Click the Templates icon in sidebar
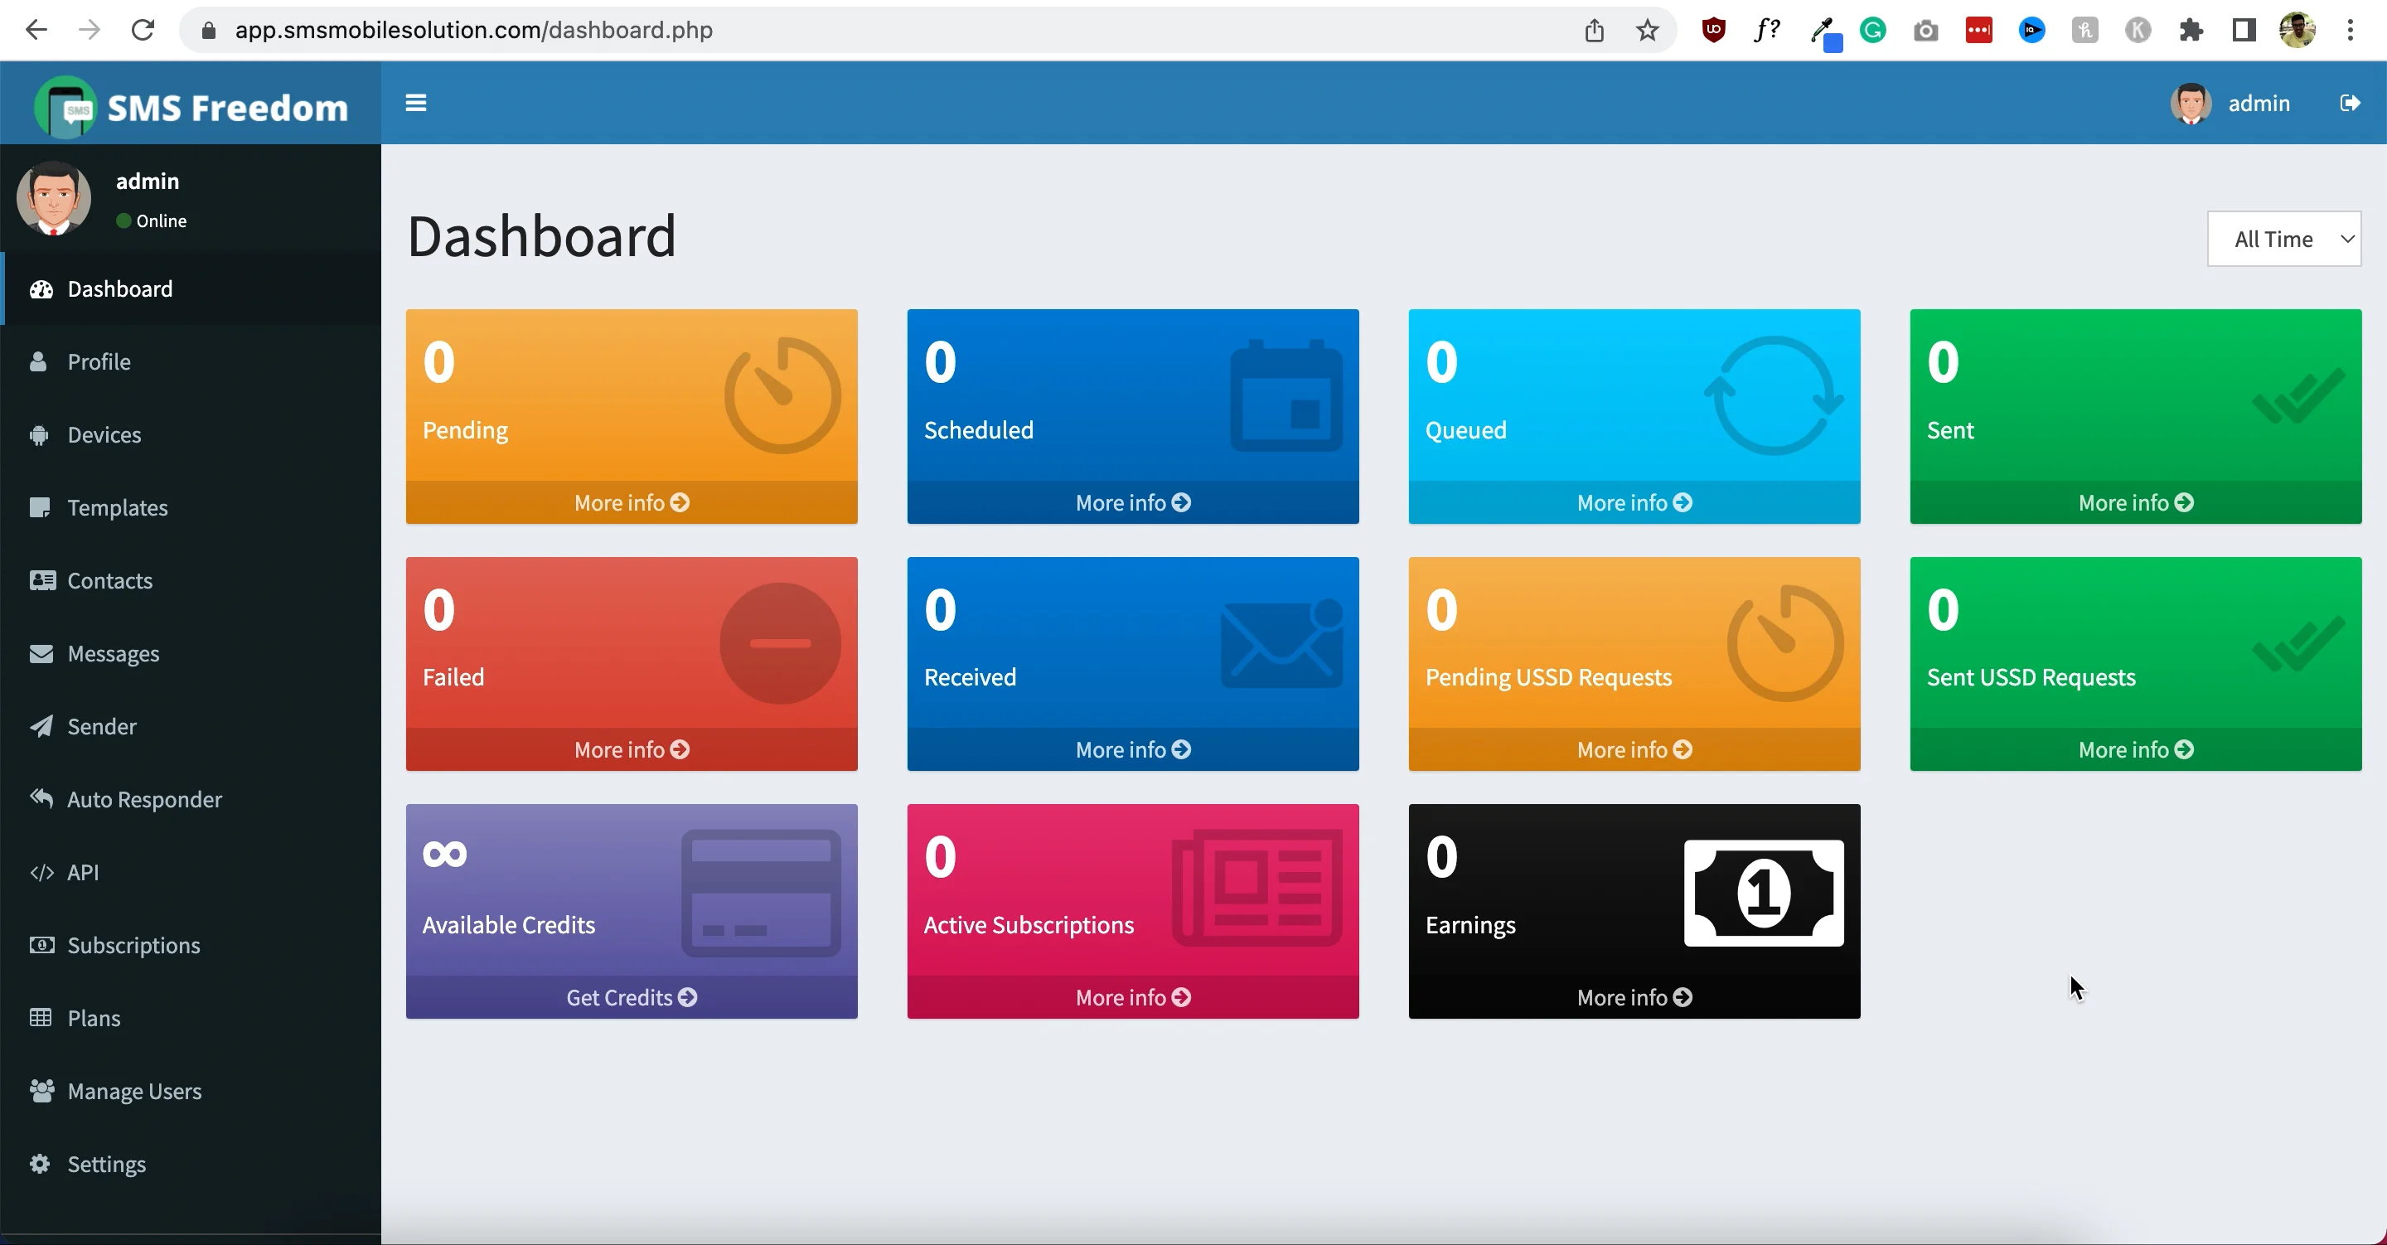Screen dimensions: 2387x1245 pyautogui.click(x=41, y=507)
